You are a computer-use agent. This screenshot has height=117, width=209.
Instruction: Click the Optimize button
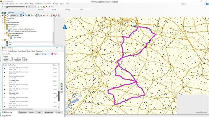(31, 112)
